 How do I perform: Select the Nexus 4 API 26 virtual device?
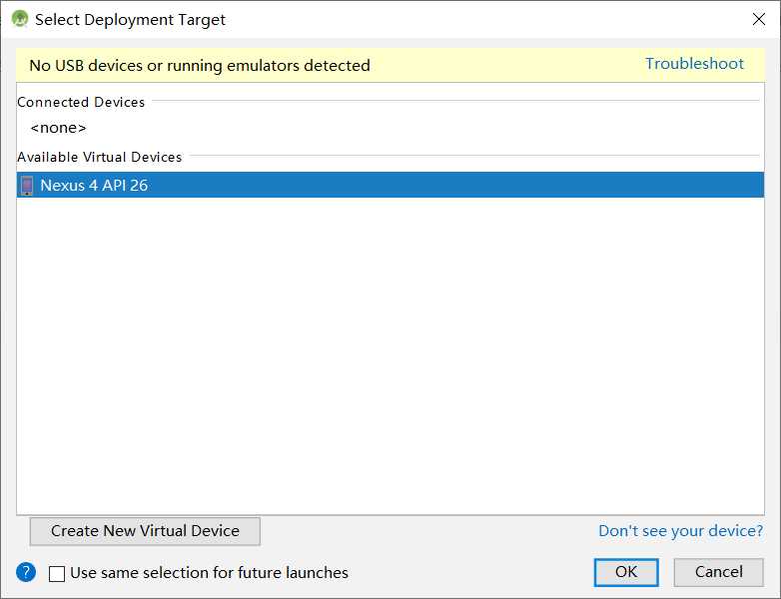(390, 185)
